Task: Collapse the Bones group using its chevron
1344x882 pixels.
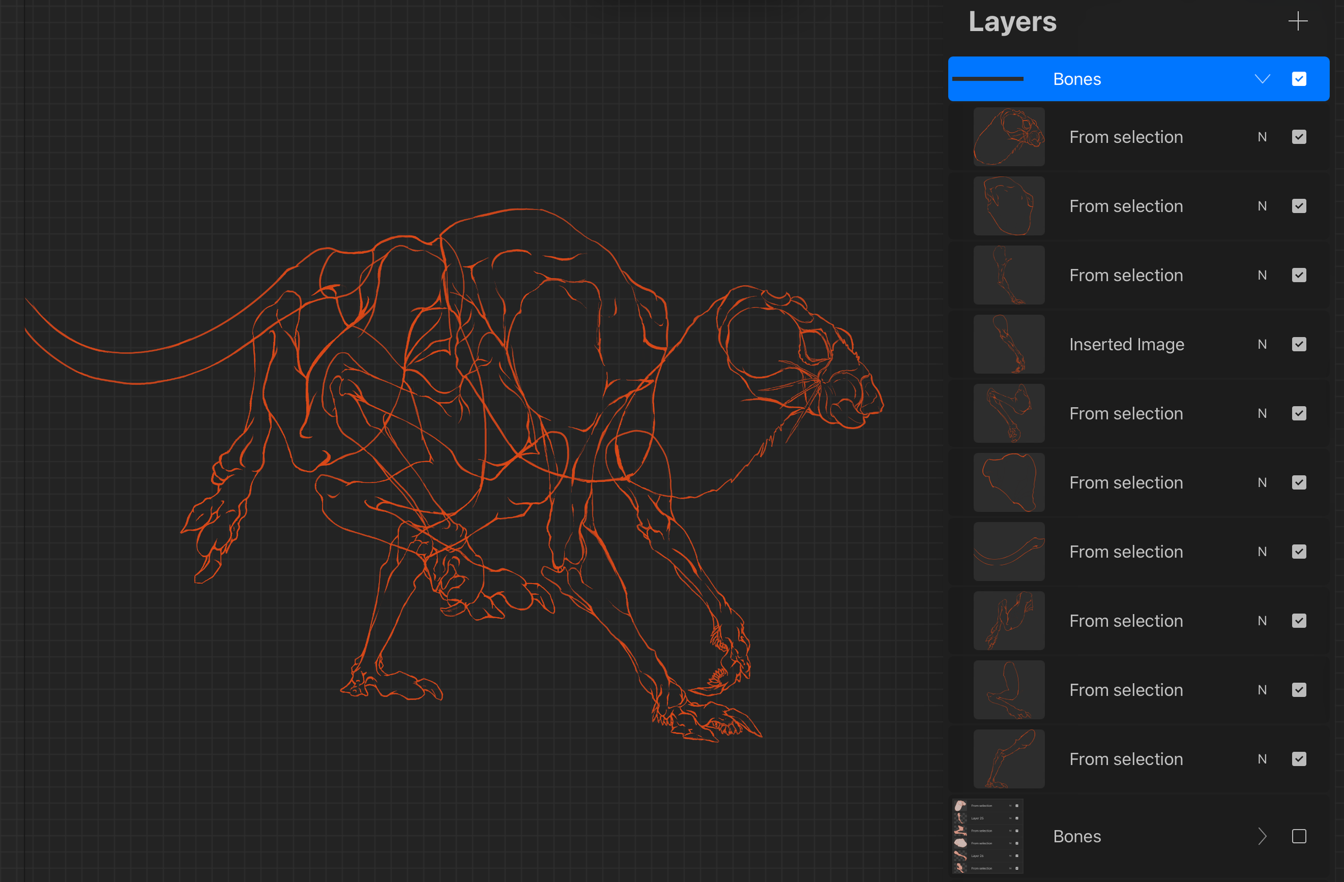Action: point(1263,78)
